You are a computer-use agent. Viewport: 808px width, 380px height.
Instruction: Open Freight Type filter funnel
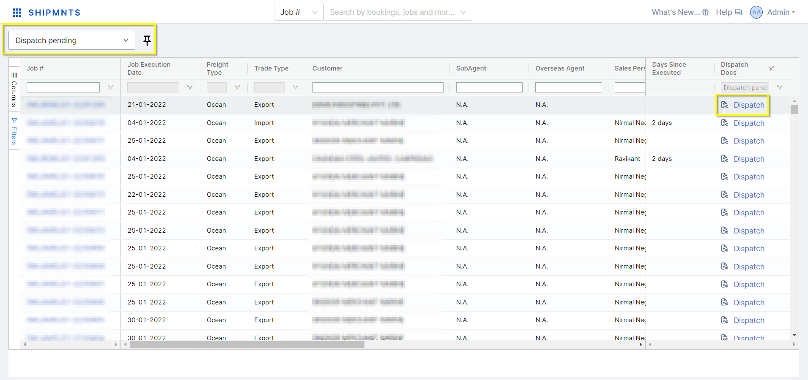pyautogui.click(x=237, y=87)
